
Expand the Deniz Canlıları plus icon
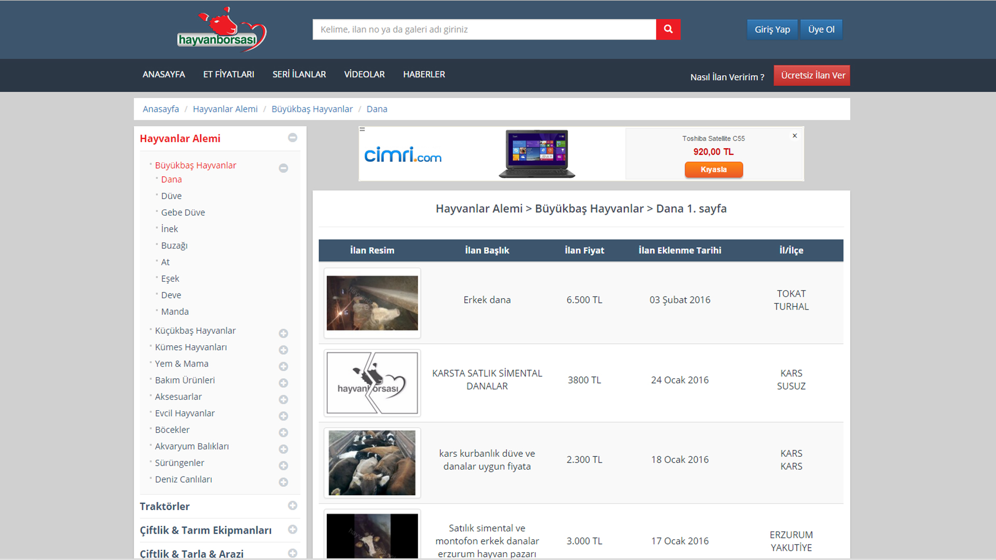click(x=283, y=482)
